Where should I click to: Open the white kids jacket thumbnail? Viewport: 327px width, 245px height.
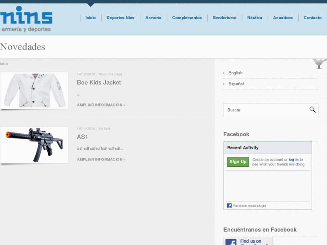35,90
